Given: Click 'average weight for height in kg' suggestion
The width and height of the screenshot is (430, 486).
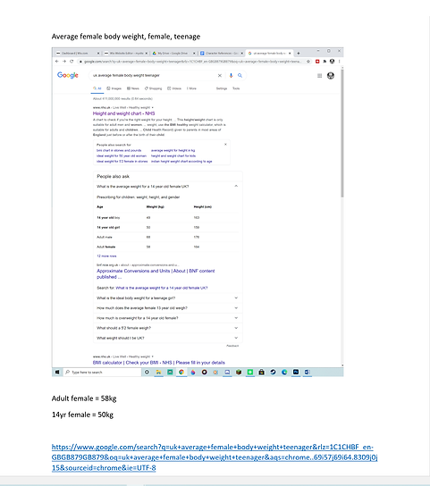Looking at the screenshot, I should [173, 150].
